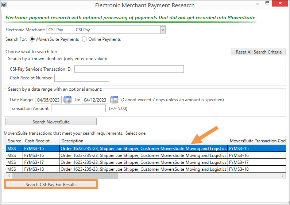Viewport: 290px width, 205px height.
Task: Click transaction code FYMS3-17 in last column
Action: click(x=257, y=162)
